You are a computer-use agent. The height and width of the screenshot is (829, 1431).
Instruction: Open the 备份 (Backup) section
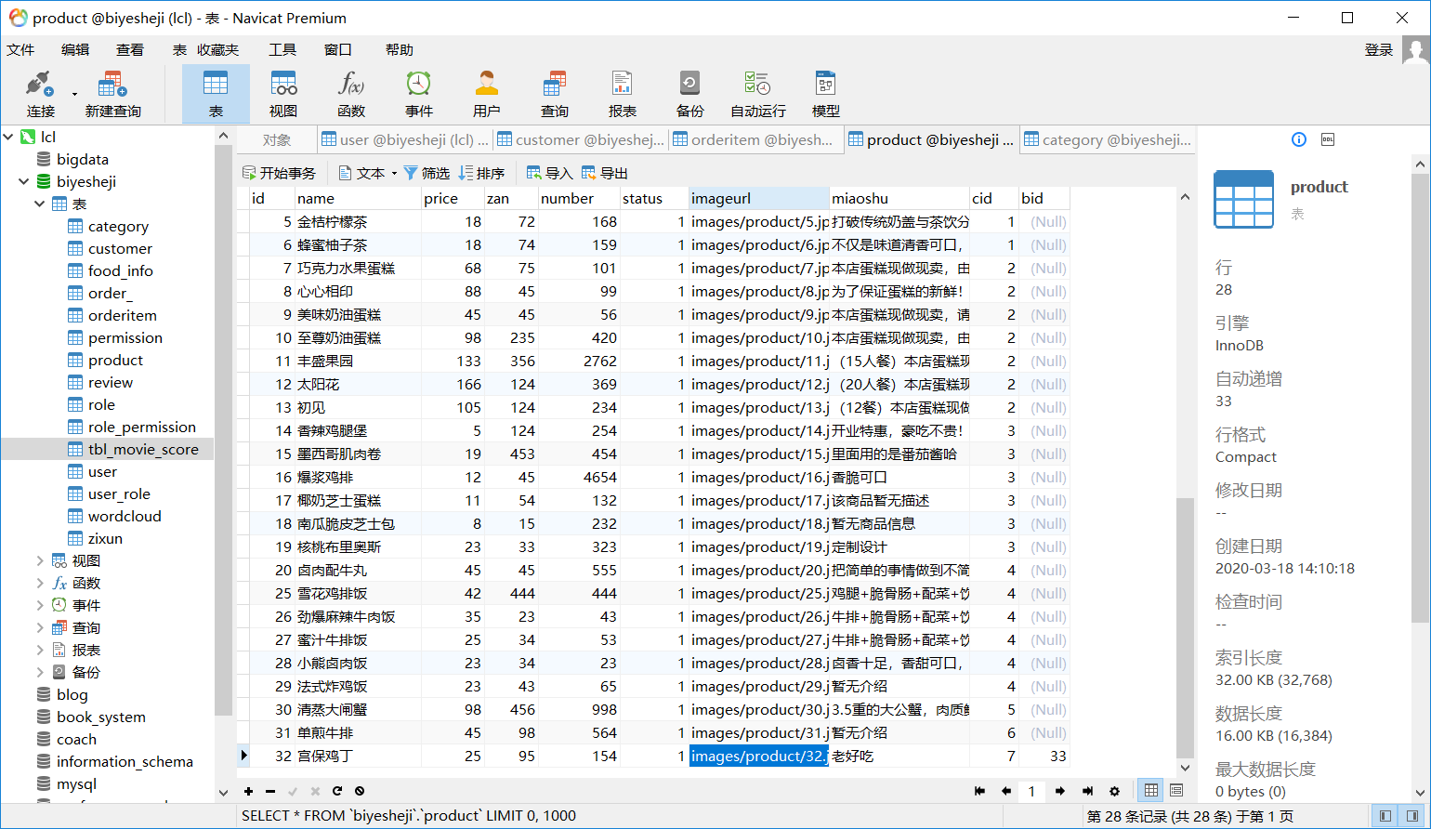[x=689, y=93]
